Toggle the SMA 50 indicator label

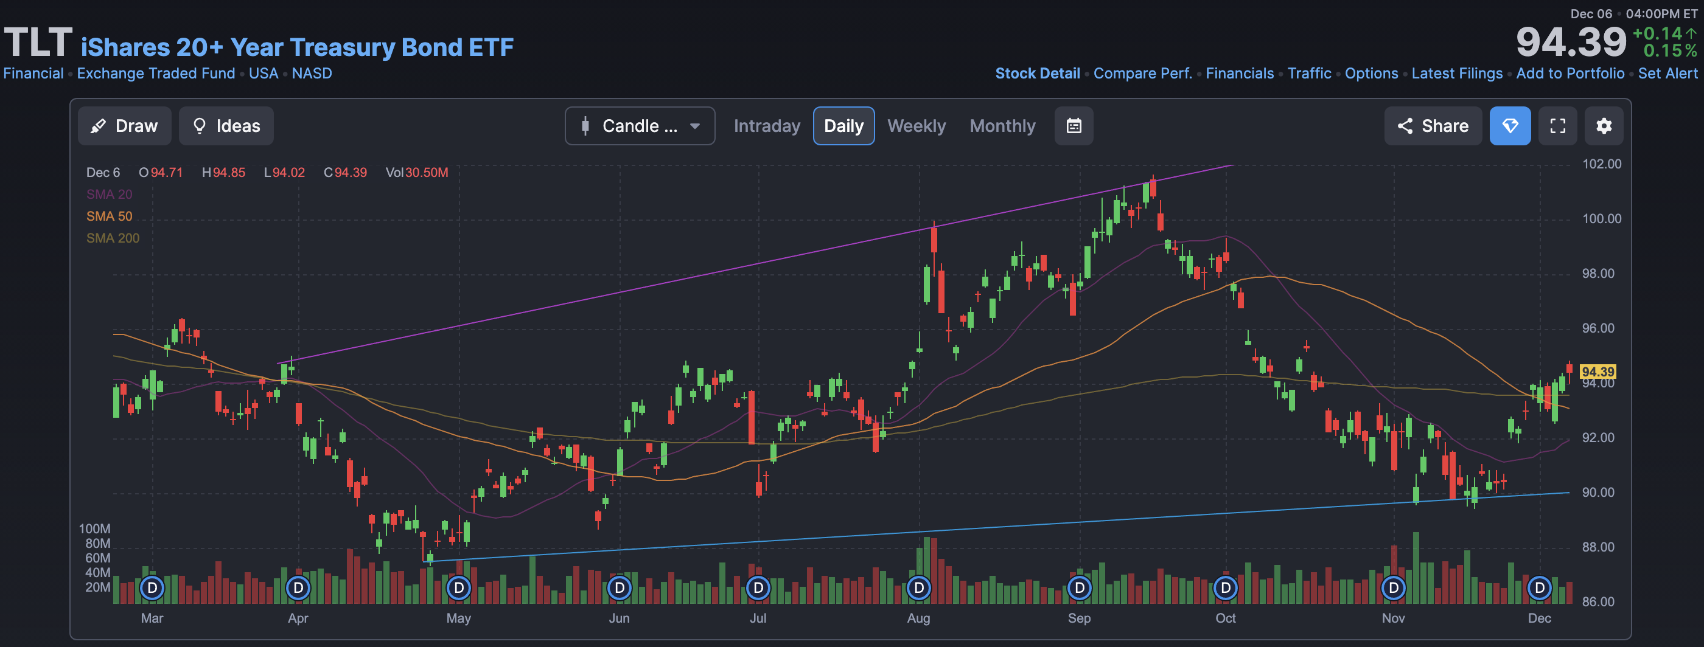(x=109, y=216)
